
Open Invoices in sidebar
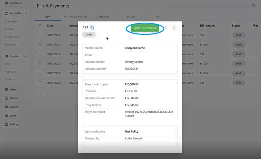(x=9, y=29)
